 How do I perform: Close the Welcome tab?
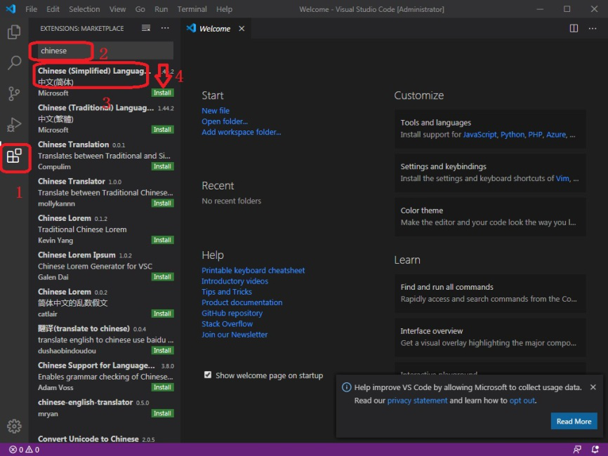pos(242,29)
